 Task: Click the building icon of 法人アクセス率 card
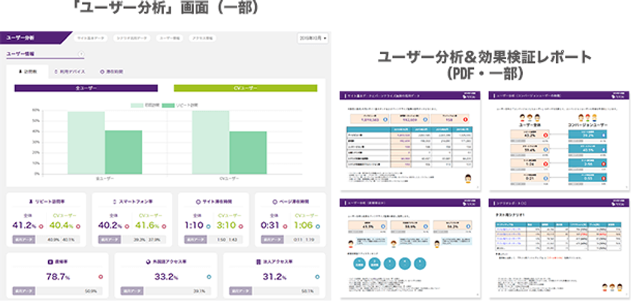(258, 262)
